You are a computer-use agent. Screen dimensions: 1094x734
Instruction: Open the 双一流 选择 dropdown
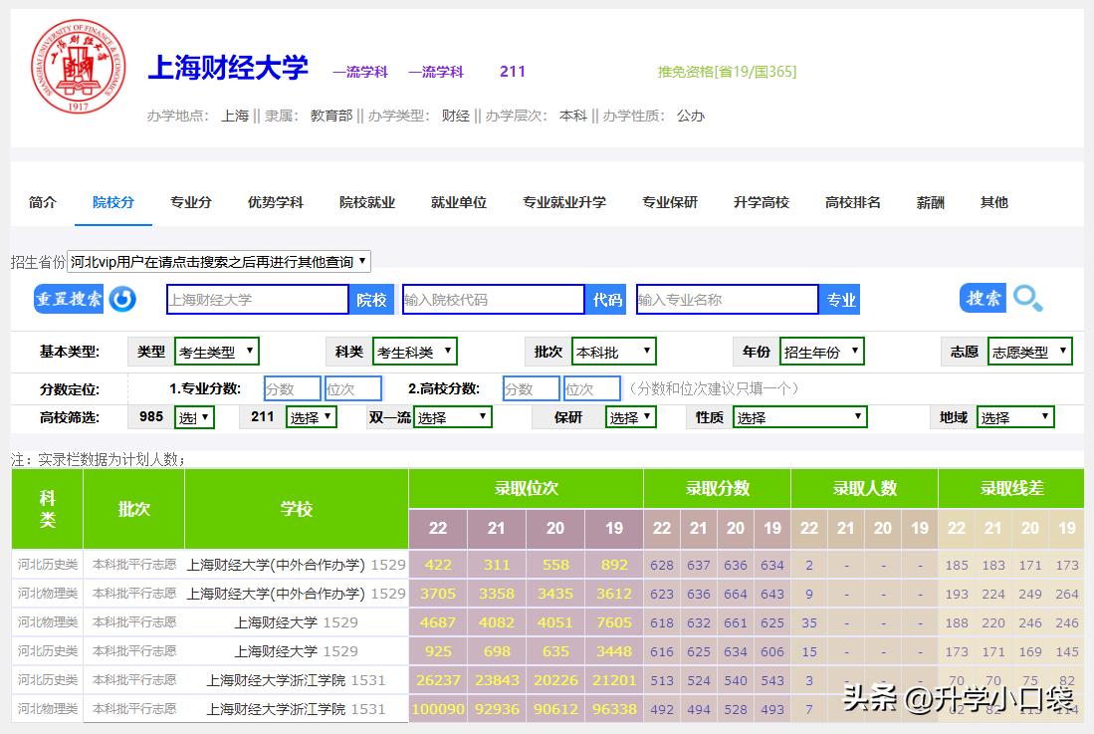452,416
